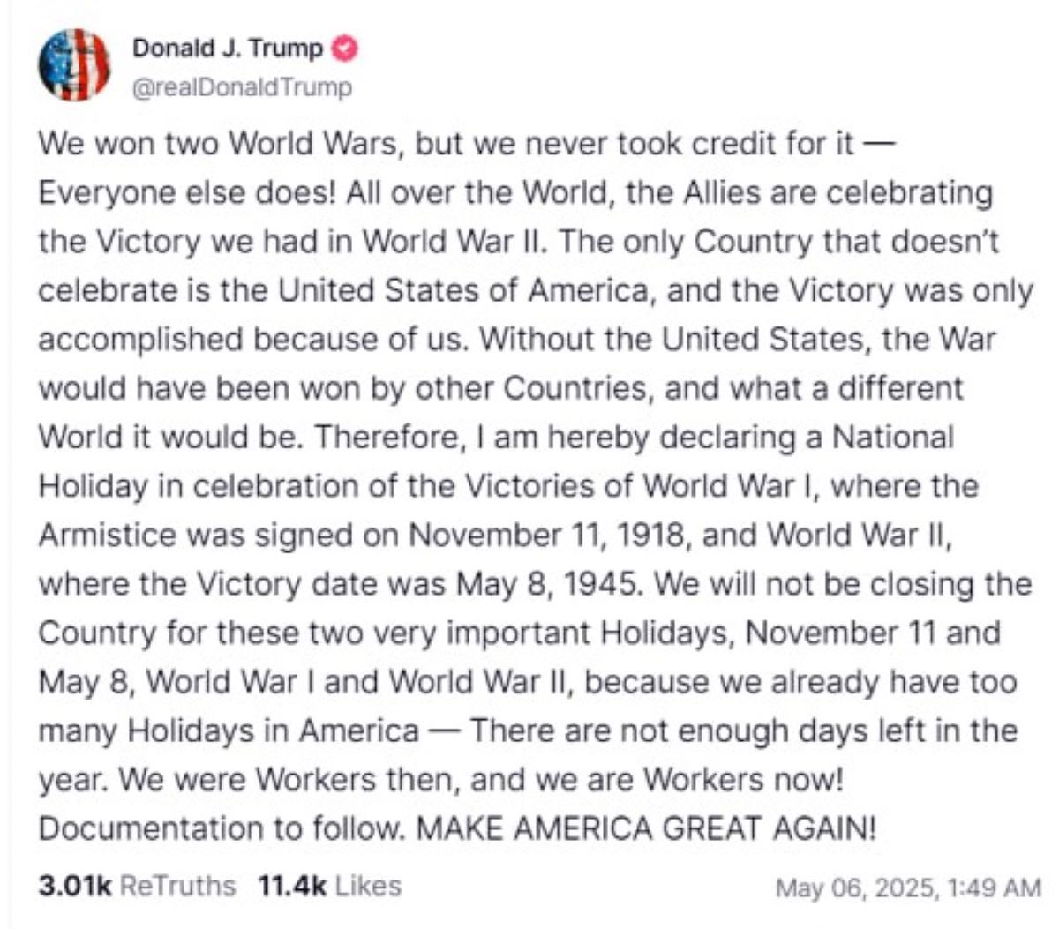
Task: Click the MAKE AMERICA GREAT AGAIN text
Action: [647, 828]
